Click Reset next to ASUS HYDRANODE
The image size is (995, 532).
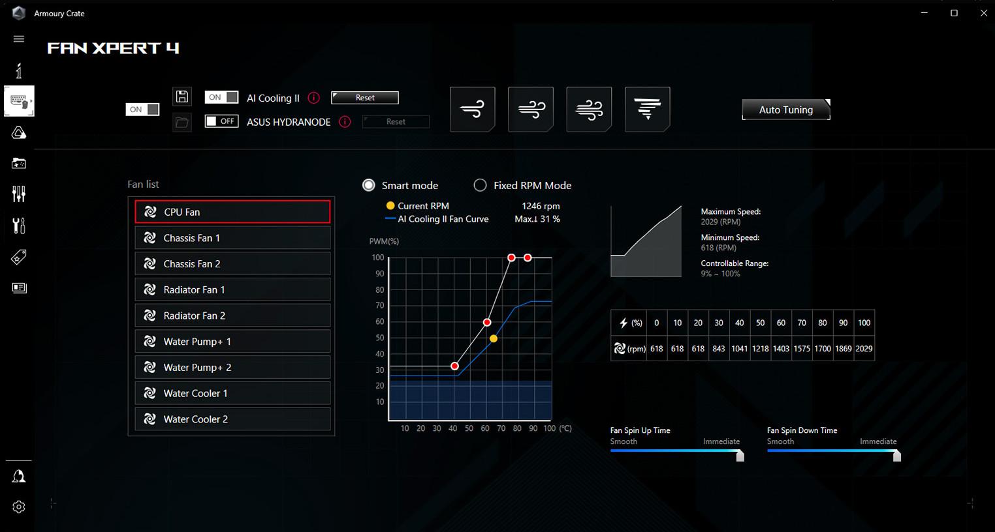pyautogui.click(x=396, y=122)
